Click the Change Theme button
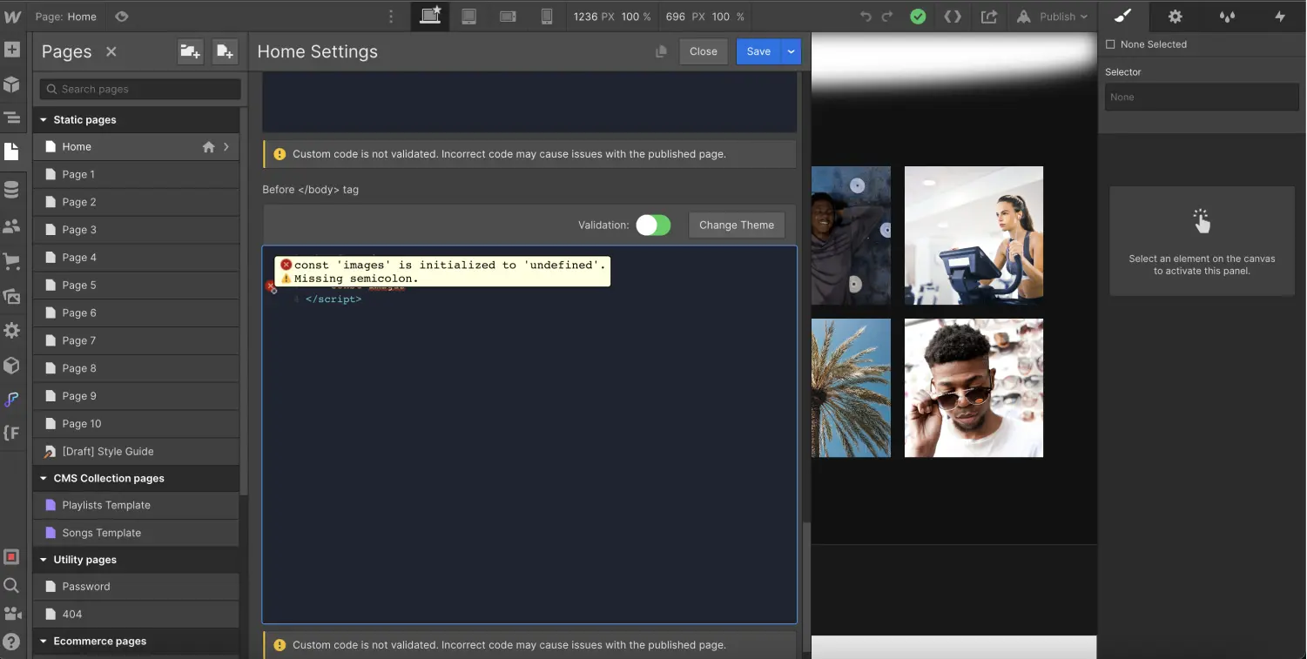This screenshot has height=659, width=1307. (737, 225)
